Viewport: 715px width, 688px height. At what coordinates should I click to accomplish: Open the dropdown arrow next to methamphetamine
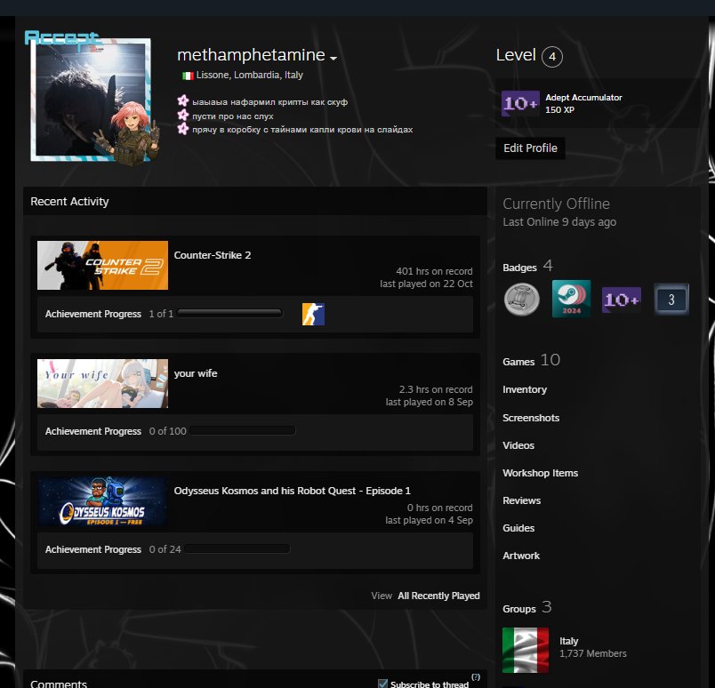click(333, 56)
